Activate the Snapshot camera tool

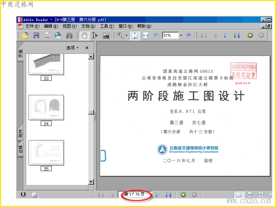coord(106,36)
